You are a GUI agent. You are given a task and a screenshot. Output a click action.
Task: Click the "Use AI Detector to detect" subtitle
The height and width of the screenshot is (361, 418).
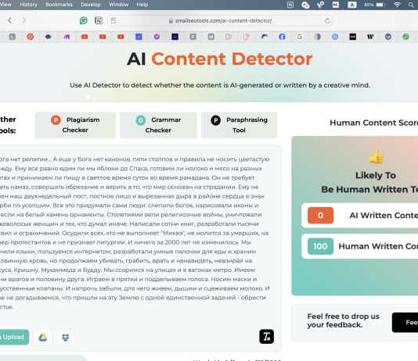pyautogui.click(x=220, y=85)
